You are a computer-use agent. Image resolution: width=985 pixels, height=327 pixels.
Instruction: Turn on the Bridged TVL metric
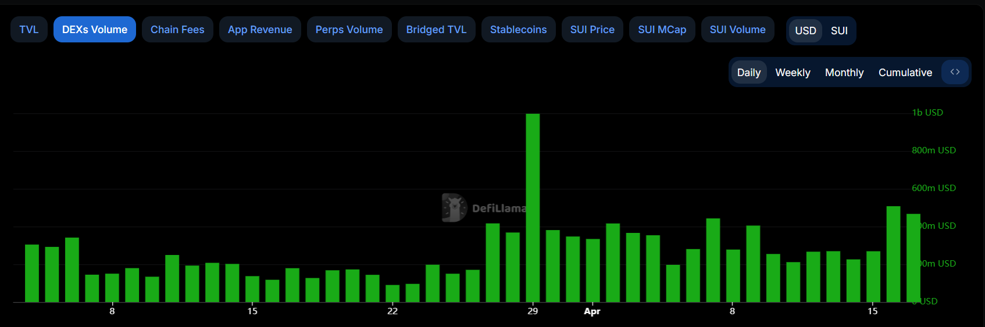pyautogui.click(x=436, y=30)
